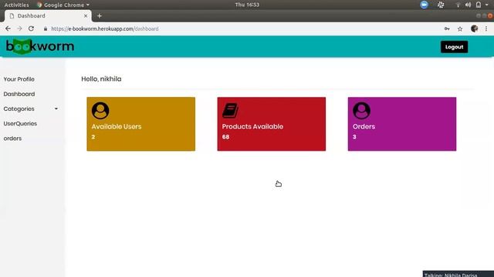The height and width of the screenshot is (277, 494).
Task: Open Your Profile in sidebar
Action: (x=19, y=79)
